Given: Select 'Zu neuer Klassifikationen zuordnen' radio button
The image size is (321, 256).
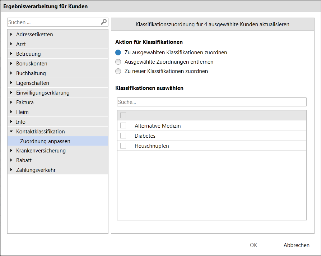Looking at the screenshot, I should 118,71.
